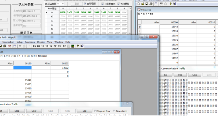Click the Log button in Mbpoll traffic window
Viewport: 218px width, 116px height.
click(84, 111)
